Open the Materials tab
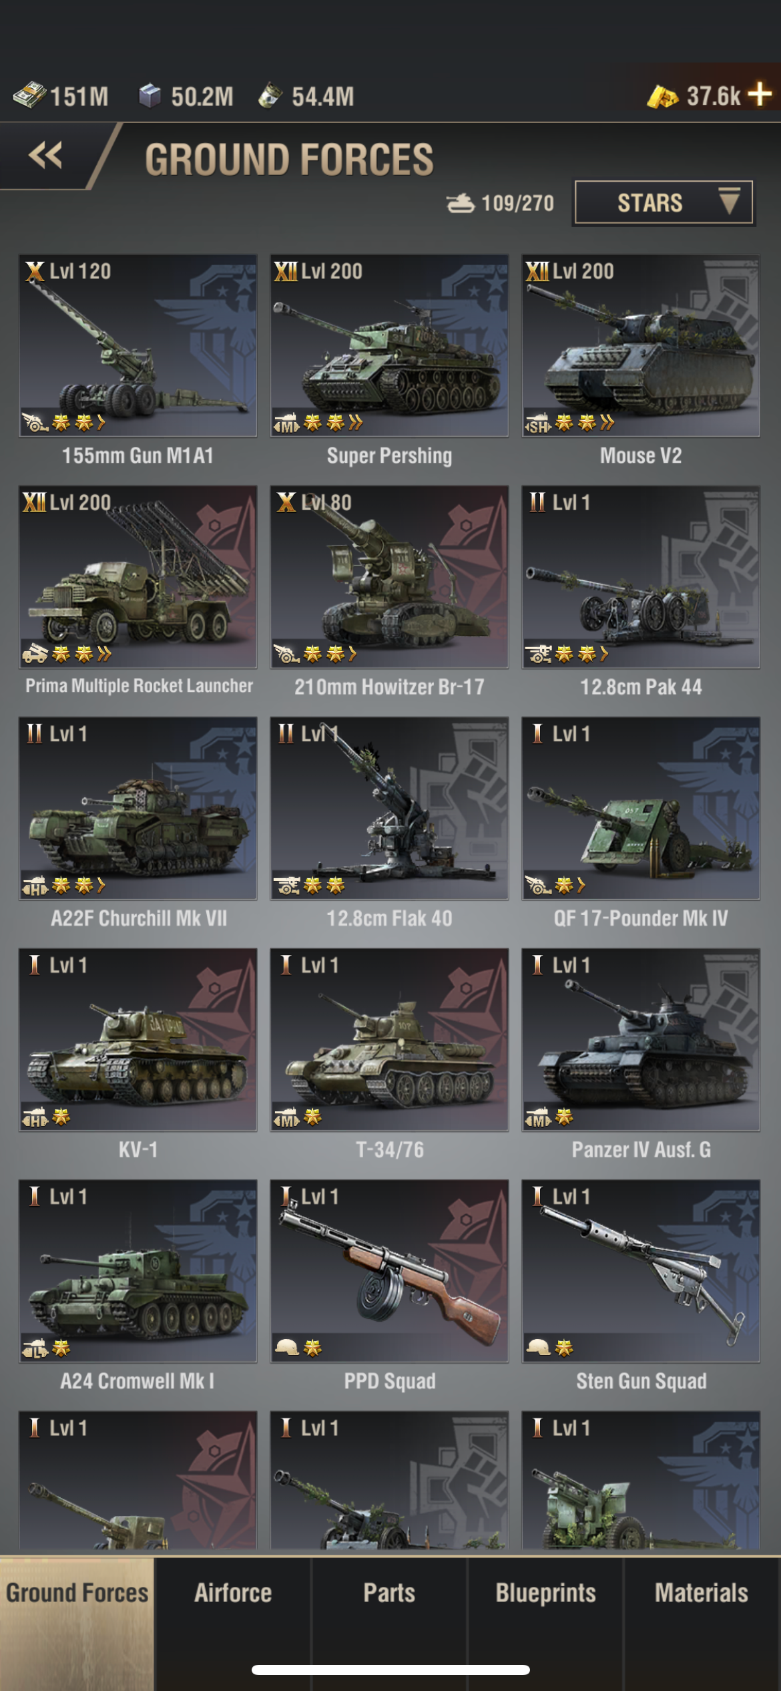Viewport: 781px width, 1691px height. pyautogui.click(x=702, y=1593)
